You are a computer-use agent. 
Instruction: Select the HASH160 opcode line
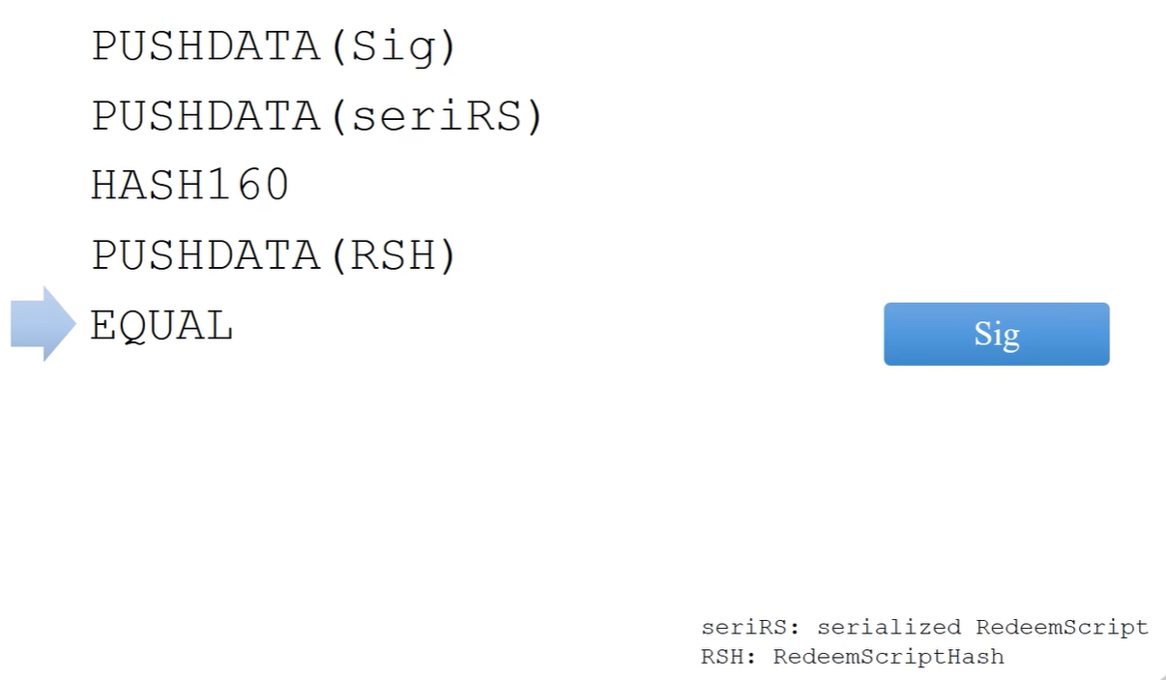[190, 185]
